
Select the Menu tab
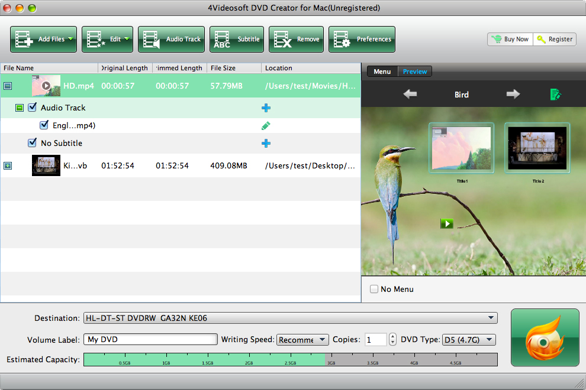tap(382, 71)
